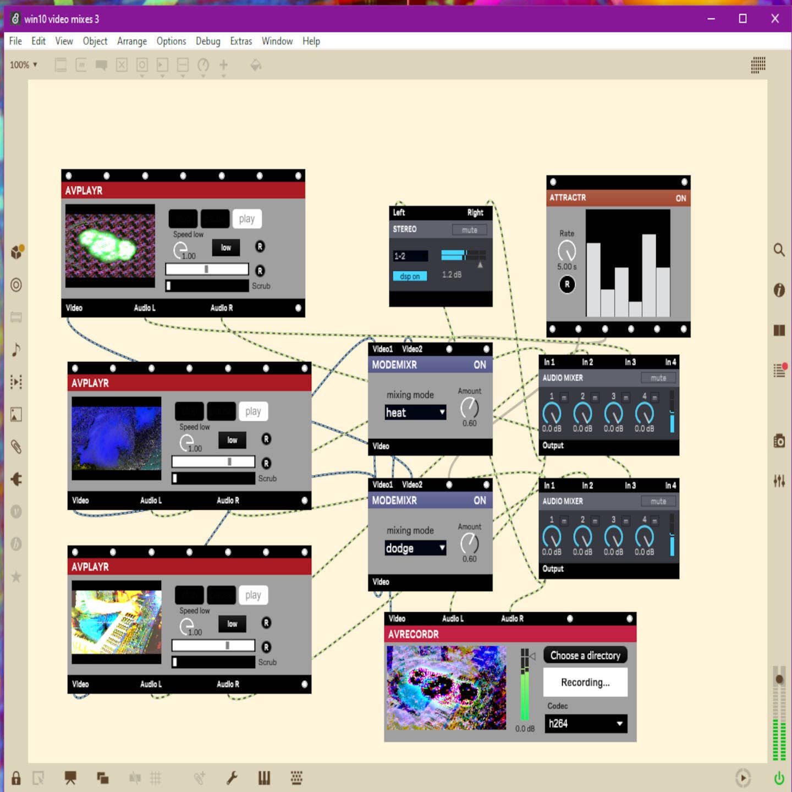This screenshot has height=792, width=792.
Task: Open the inspector info icon
Action: pyautogui.click(x=779, y=290)
